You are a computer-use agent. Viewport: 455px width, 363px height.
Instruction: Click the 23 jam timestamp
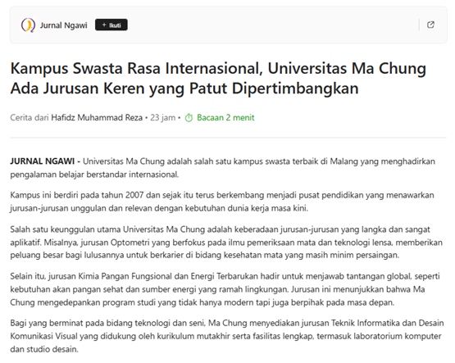pyautogui.click(x=163, y=118)
